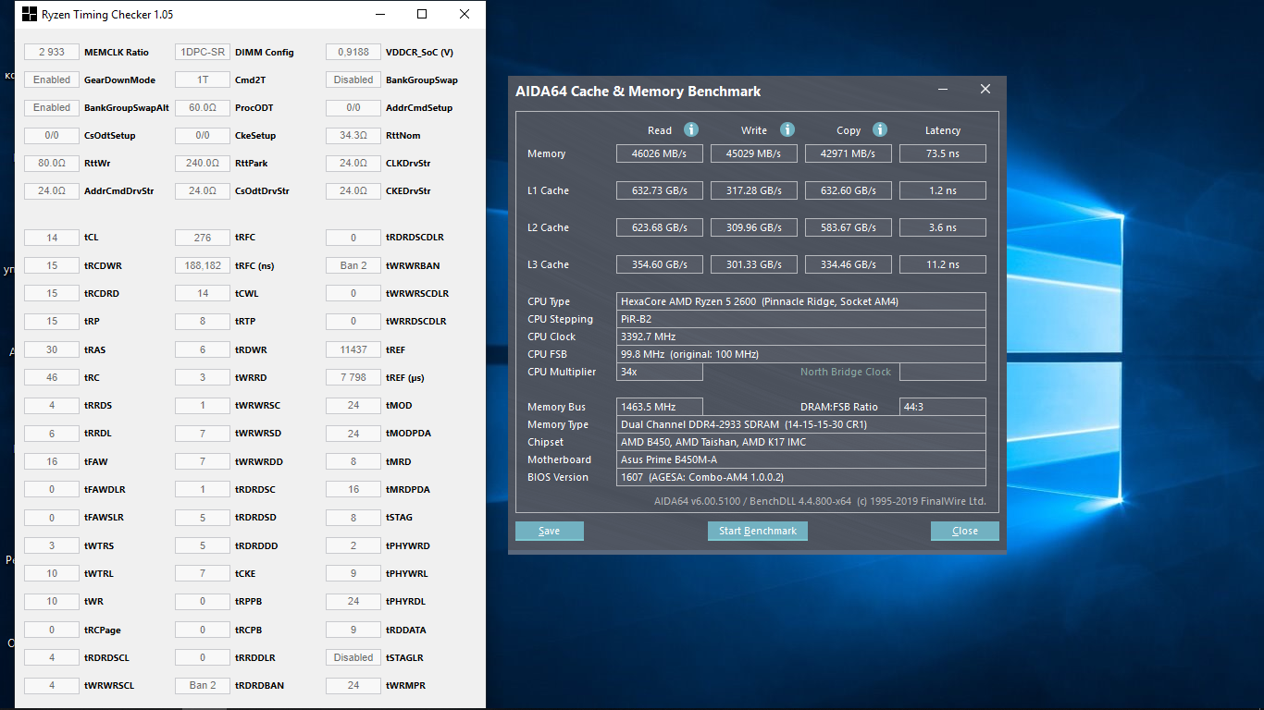The height and width of the screenshot is (710, 1264).
Task: Click the Memory Bus value 1463.5 MHz
Action: tap(660, 407)
